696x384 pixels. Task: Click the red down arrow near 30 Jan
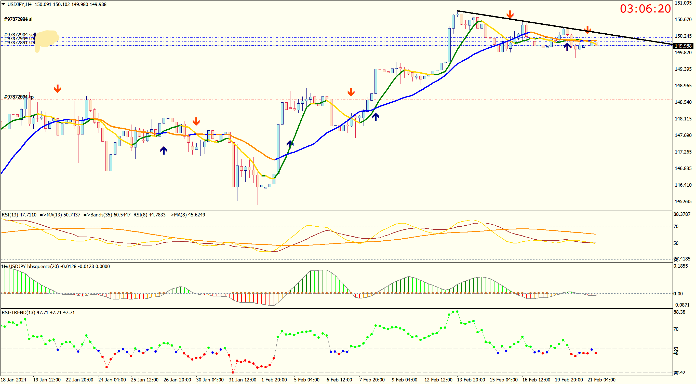[x=196, y=121]
